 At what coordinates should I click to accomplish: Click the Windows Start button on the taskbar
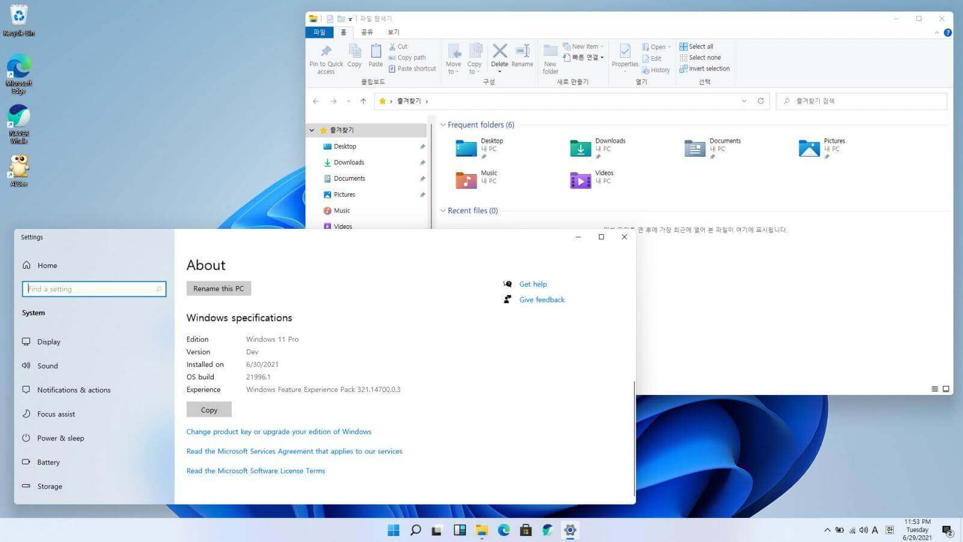(394, 530)
